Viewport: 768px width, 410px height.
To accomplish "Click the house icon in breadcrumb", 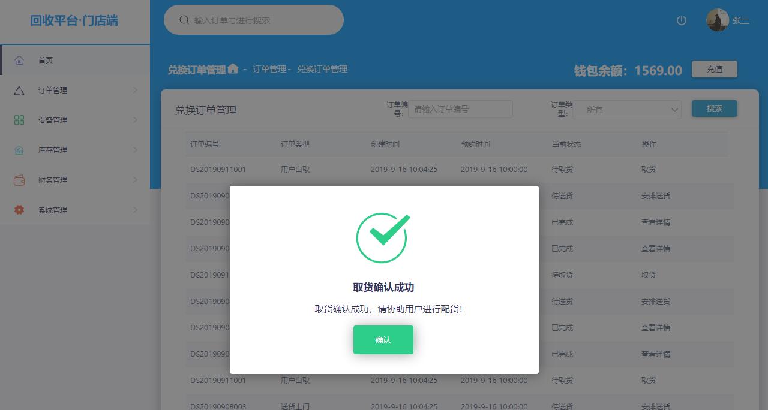I will pyautogui.click(x=233, y=68).
